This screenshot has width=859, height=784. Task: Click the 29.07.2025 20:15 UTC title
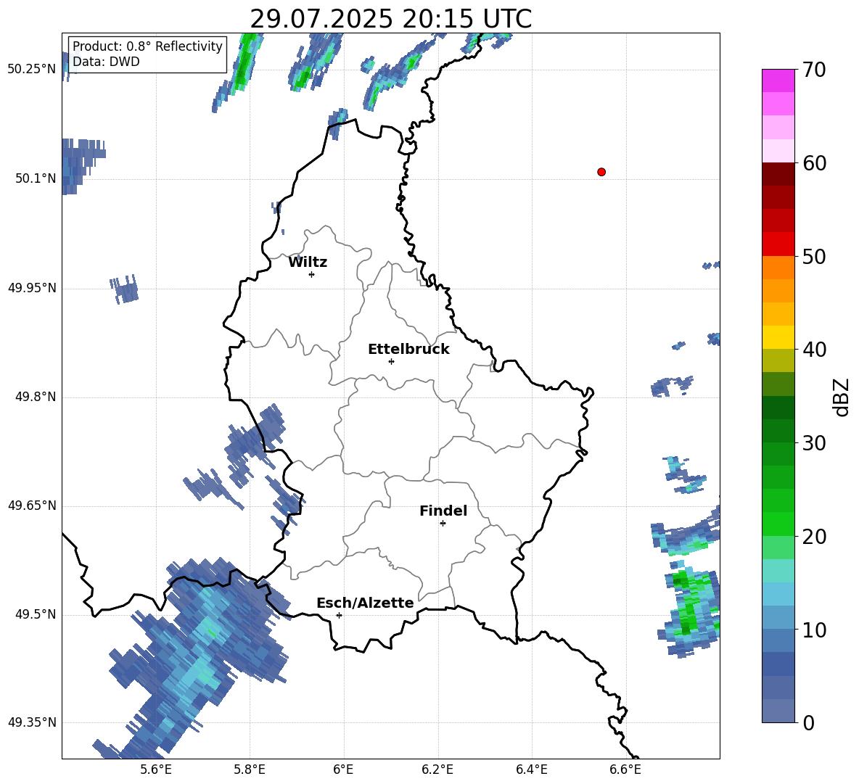[390, 19]
